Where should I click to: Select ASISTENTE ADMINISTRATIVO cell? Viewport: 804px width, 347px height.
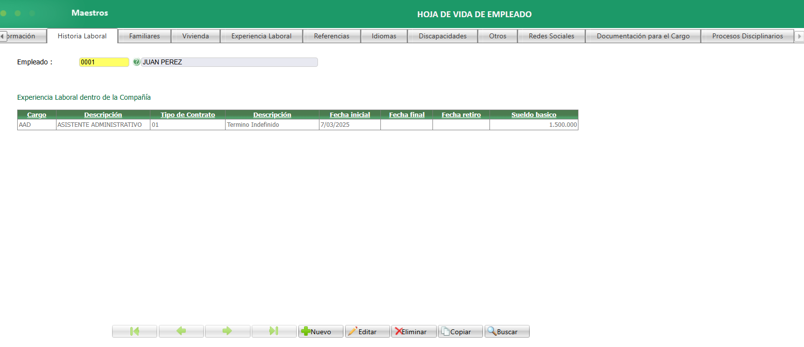pos(103,125)
